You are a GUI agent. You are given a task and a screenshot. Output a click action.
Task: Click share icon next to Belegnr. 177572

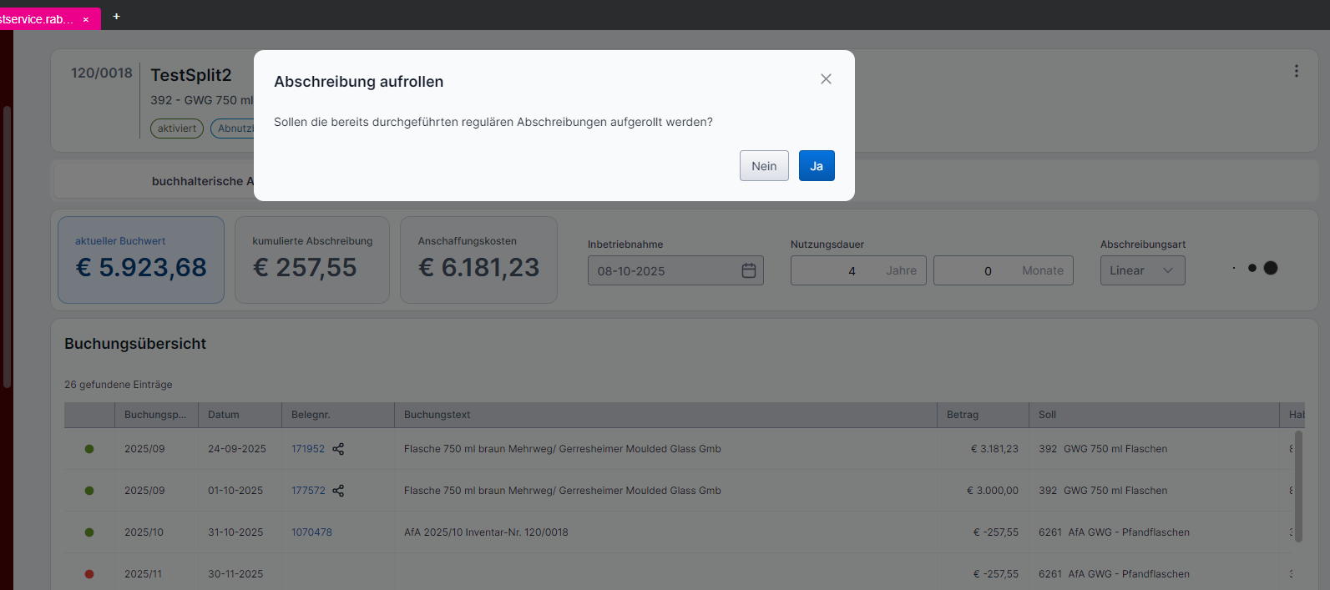click(338, 491)
